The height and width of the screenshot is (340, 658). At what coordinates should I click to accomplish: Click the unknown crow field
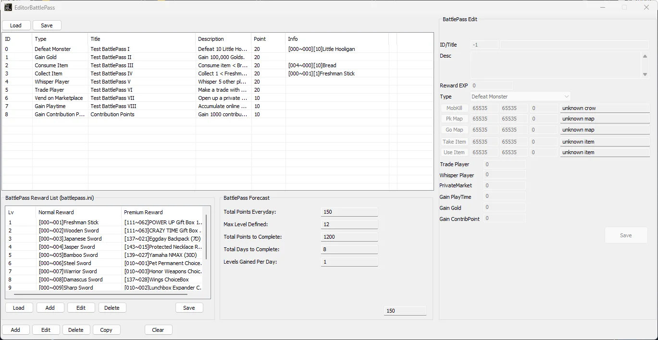click(x=605, y=108)
